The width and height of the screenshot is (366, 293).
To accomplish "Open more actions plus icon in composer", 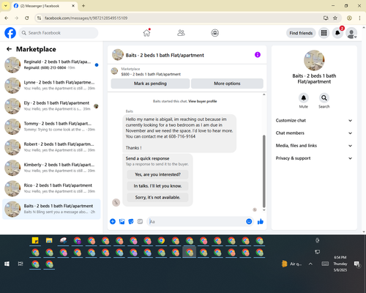I will pyautogui.click(x=113, y=221).
